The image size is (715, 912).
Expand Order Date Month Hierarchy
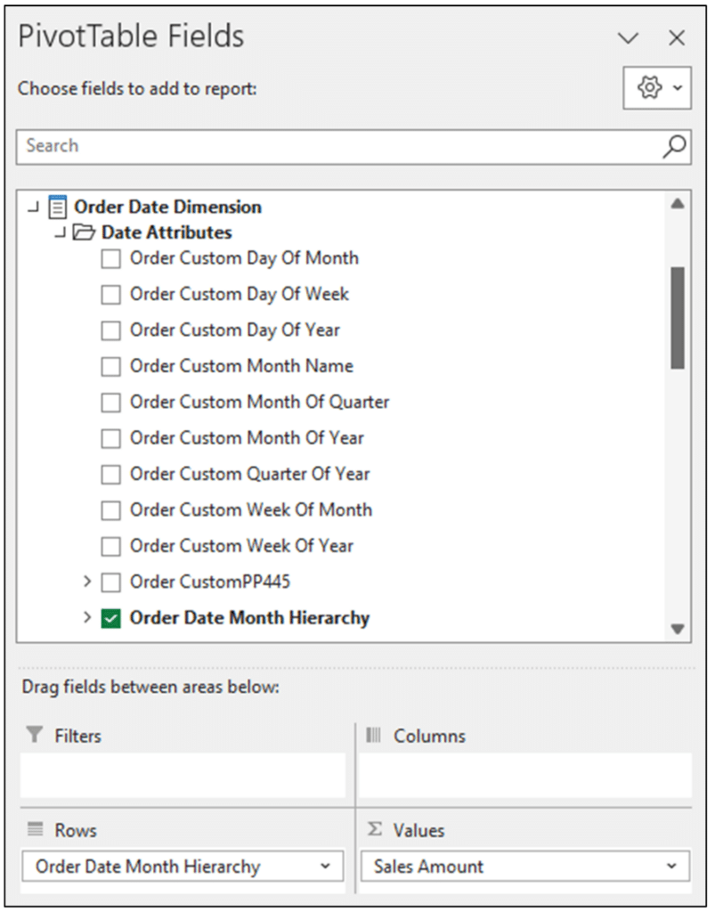(x=86, y=617)
